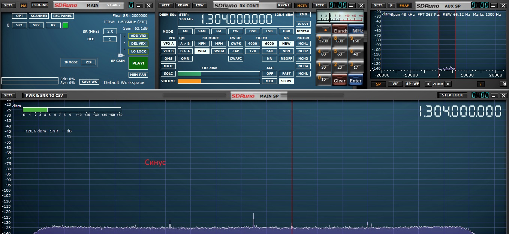This screenshot has height=234, width=509.
Task: Click the green PLAY! button
Action: [x=138, y=63]
